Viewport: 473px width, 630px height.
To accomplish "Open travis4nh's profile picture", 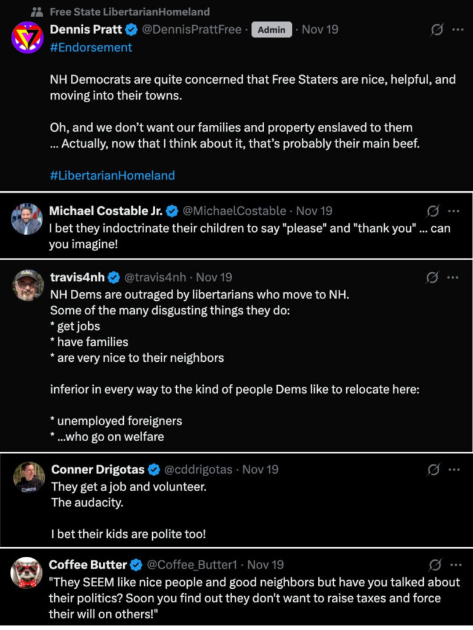I will [x=28, y=285].
